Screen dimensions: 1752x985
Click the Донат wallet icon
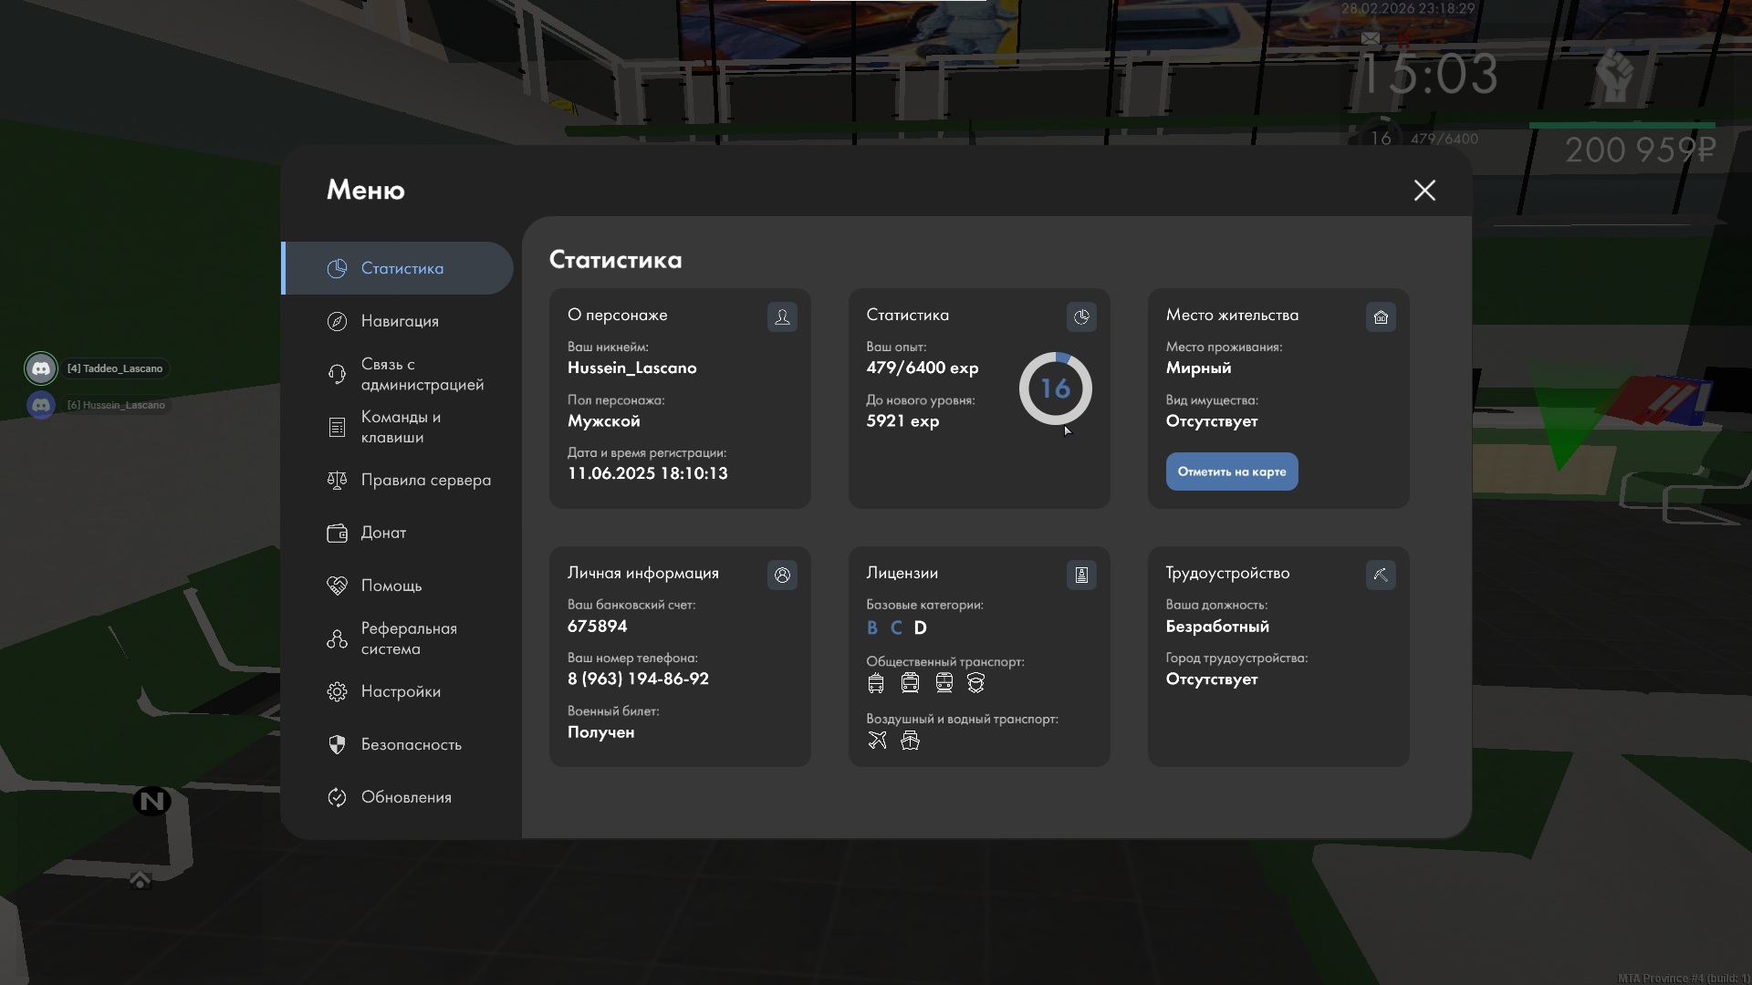[337, 534]
